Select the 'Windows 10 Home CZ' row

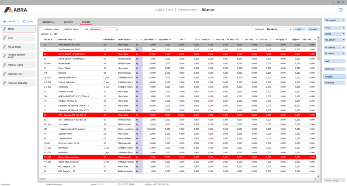click(x=178, y=101)
